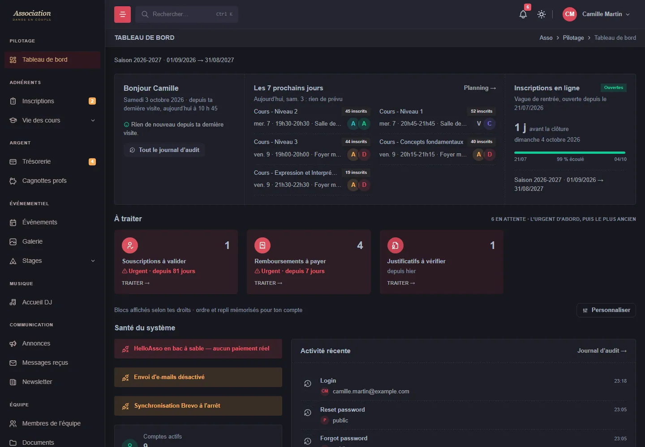This screenshot has width=645, height=447.
Task: Click the Asso breadcrumb
Action: coord(546,38)
